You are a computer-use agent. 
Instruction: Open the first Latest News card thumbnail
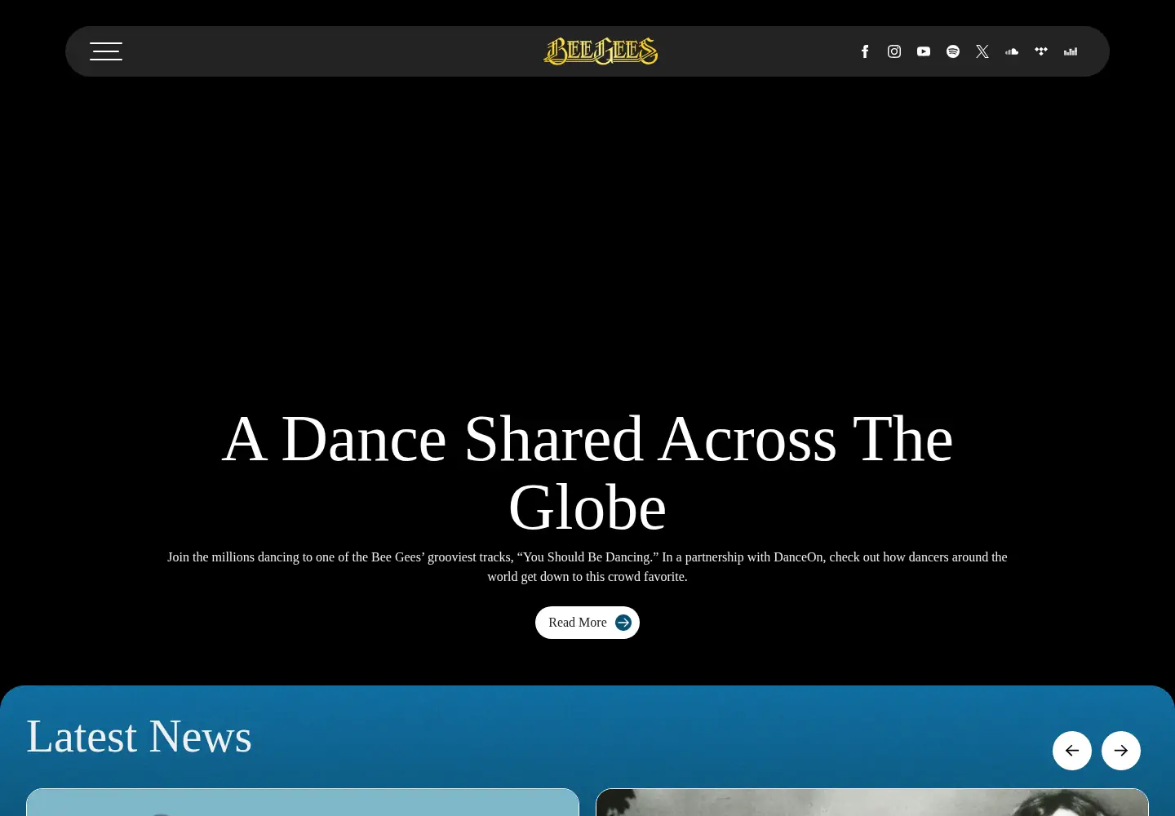point(303,802)
